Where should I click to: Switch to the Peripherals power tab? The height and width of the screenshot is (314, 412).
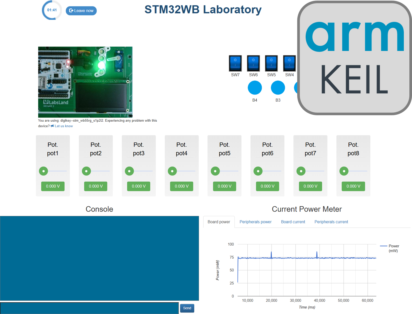click(x=256, y=222)
